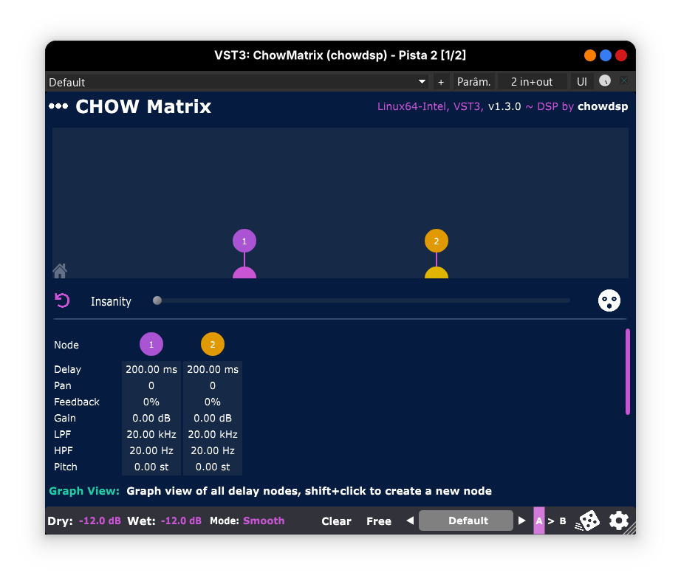681x584 pixels.
Task: Clear all delay nodes
Action: (336, 521)
